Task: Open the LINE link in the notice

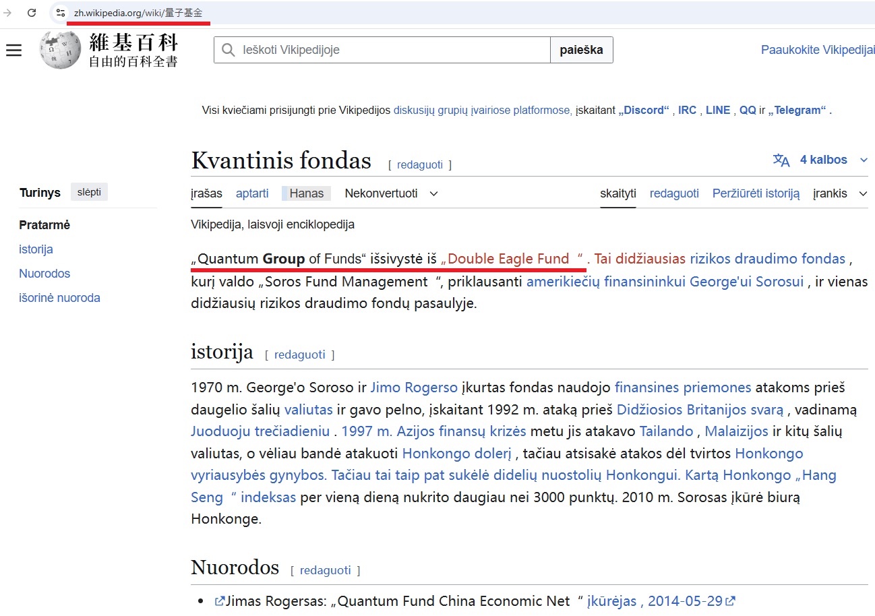Action: 718,111
